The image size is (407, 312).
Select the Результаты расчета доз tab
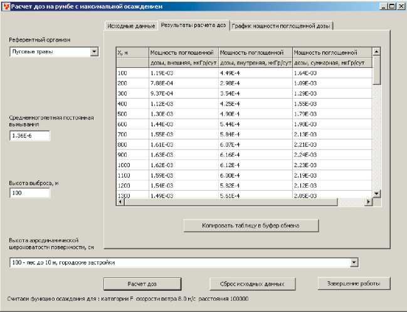[x=193, y=26]
